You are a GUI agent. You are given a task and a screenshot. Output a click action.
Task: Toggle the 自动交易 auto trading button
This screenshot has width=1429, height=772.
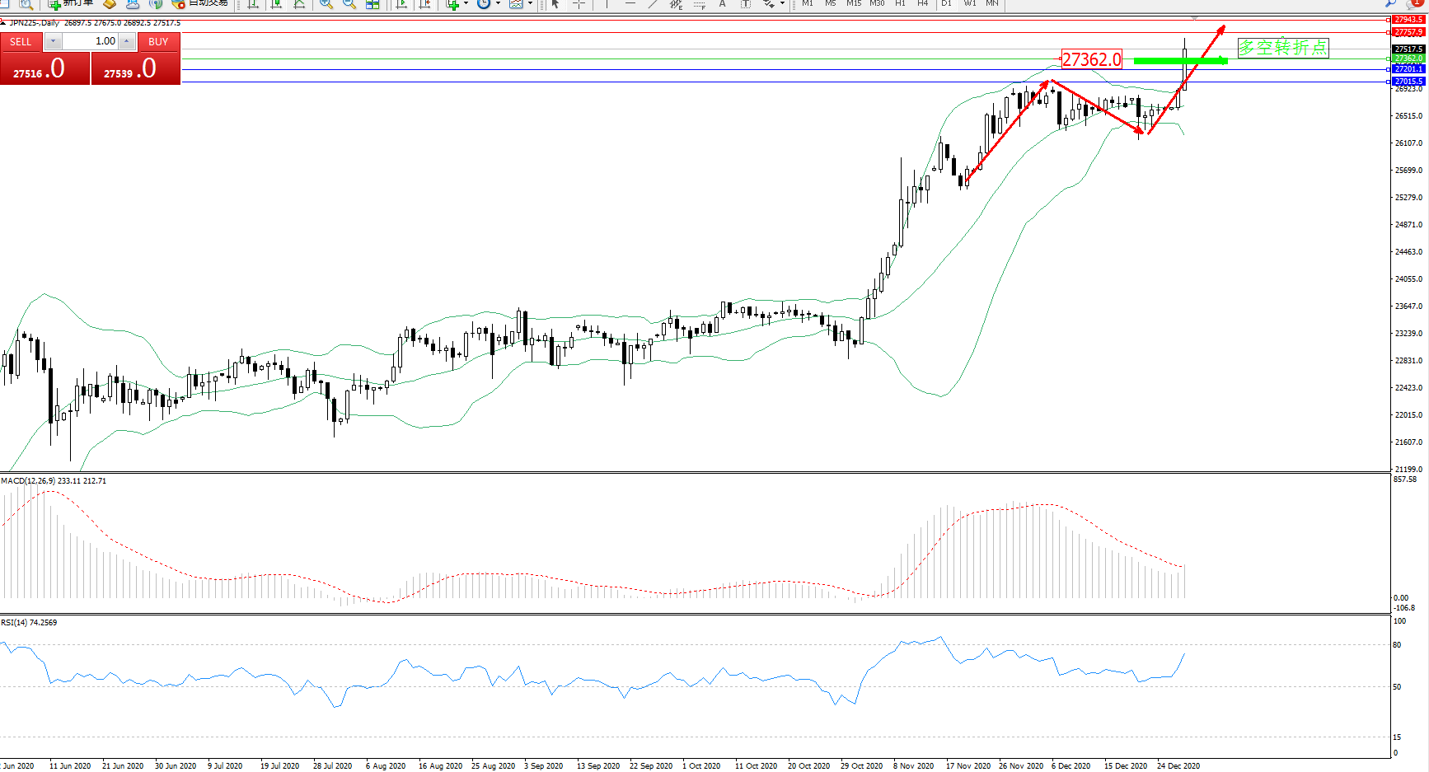[x=199, y=3]
